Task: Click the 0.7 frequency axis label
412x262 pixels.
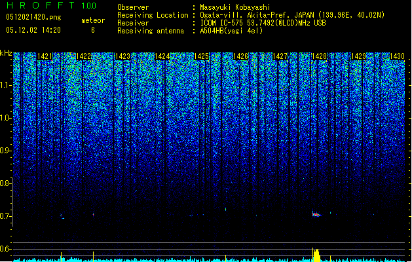Action: 5,216
